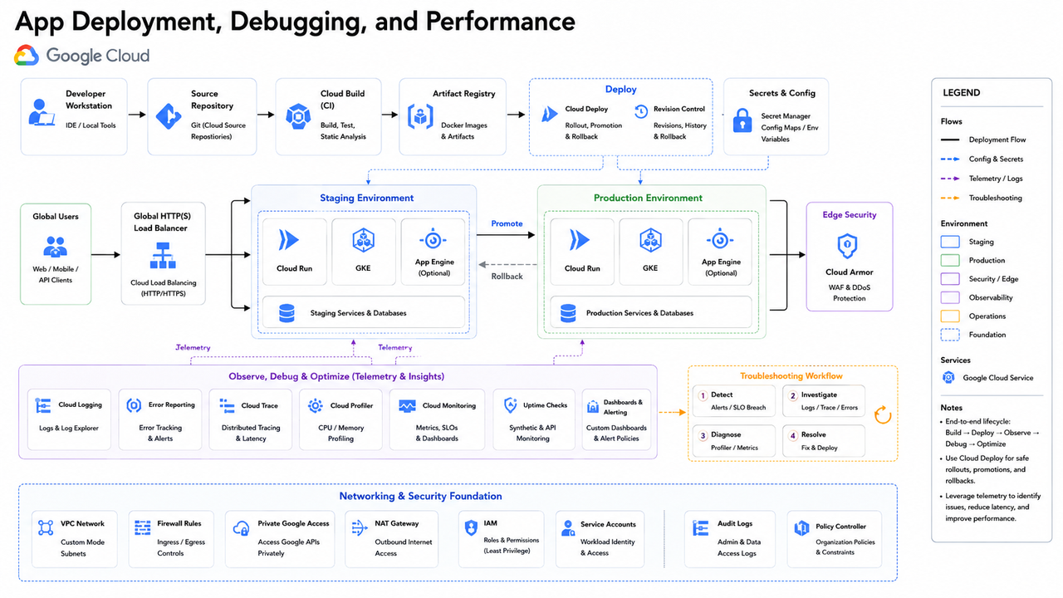This screenshot has width=1063, height=598.
Task: Click the Cloud Monitoring chart icon
Action: [x=407, y=406]
